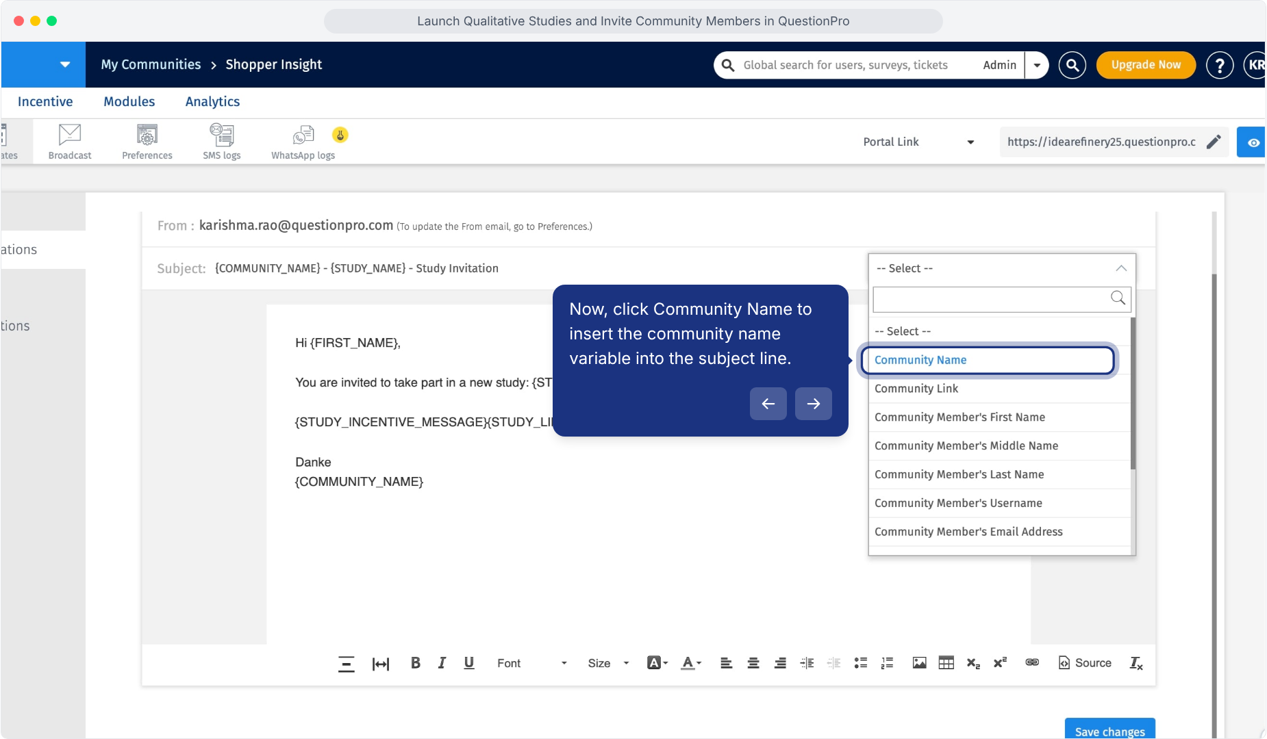Remove text formatting
Screen dimensions: 1267x739
(x=1136, y=662)
